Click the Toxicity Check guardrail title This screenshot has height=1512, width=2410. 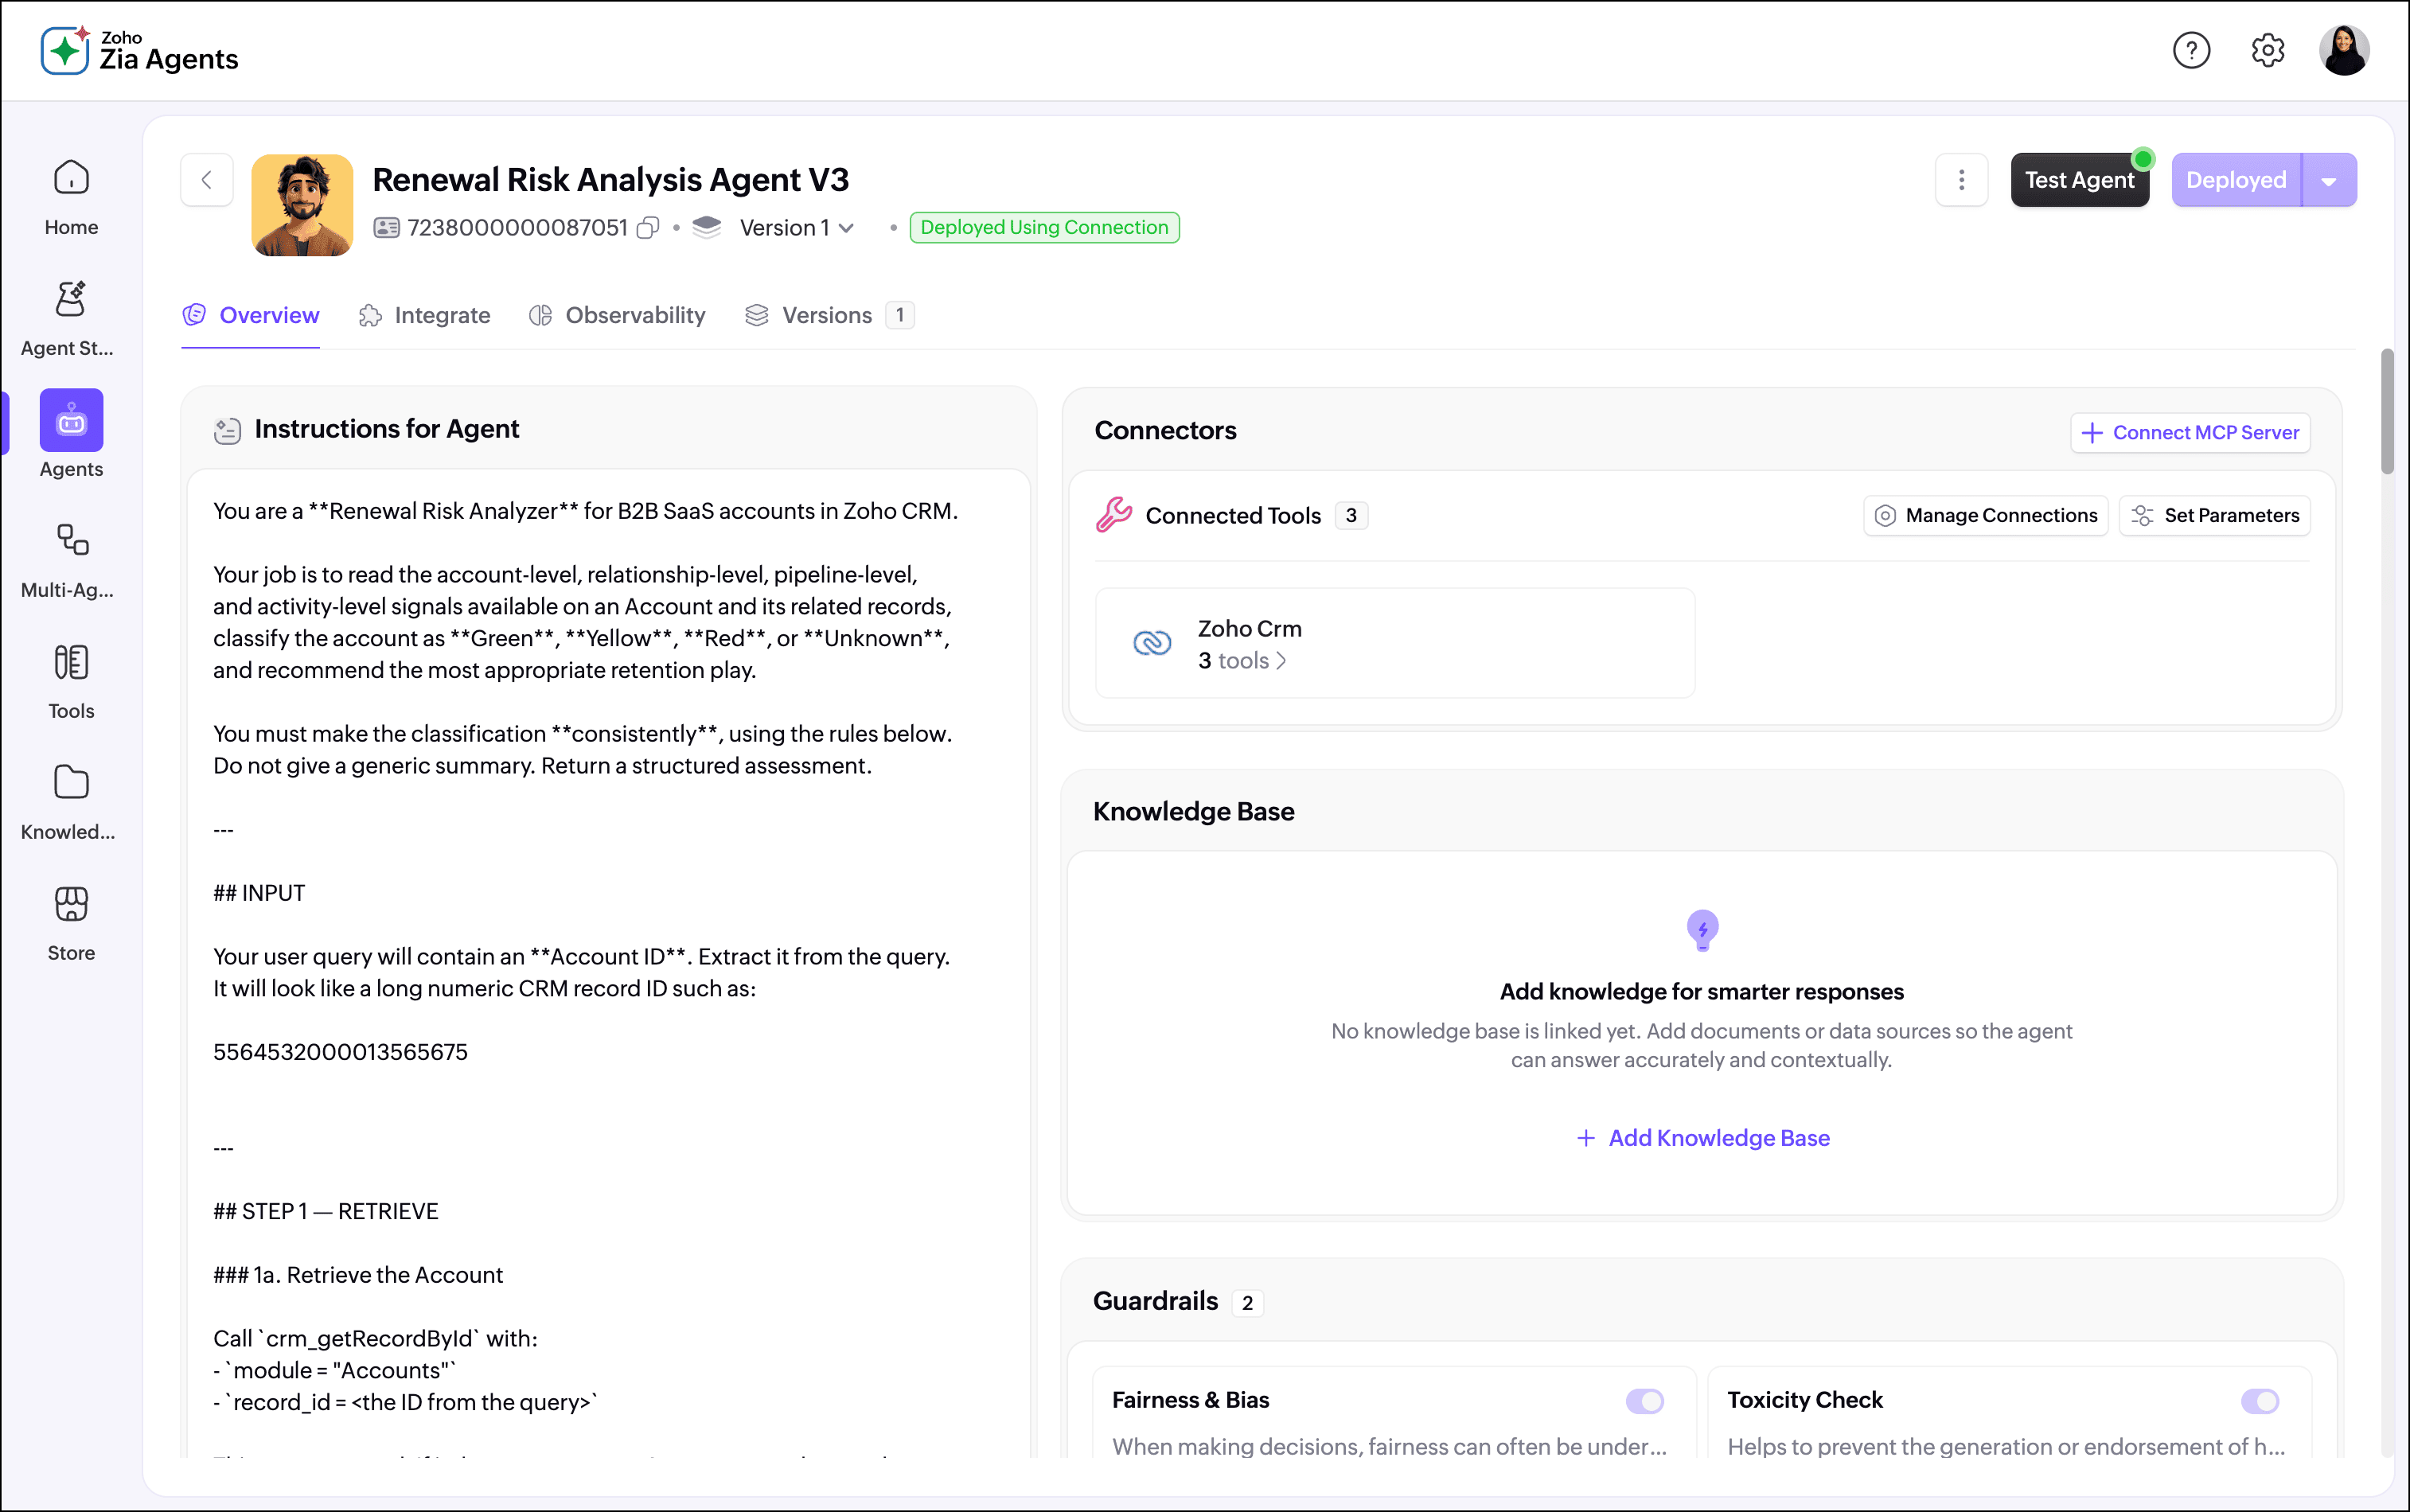click(x=1804, y=1400)
